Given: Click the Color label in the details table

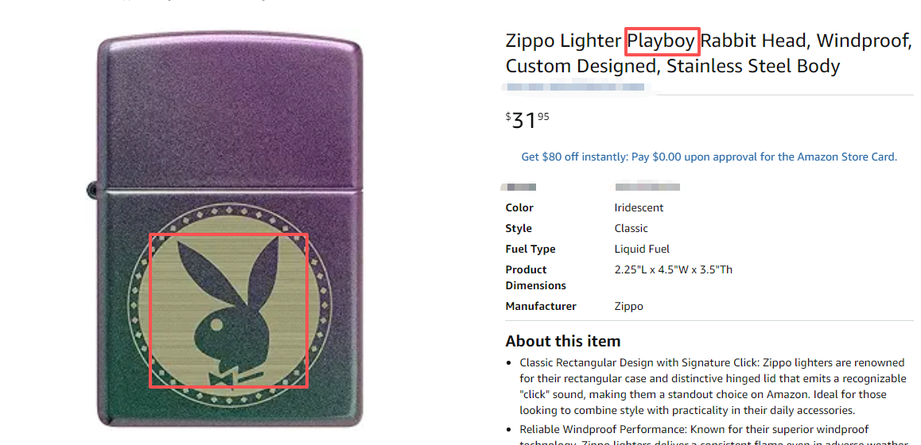Looking at the screenshot, I should pyautogui.click(x=519, y=207).
